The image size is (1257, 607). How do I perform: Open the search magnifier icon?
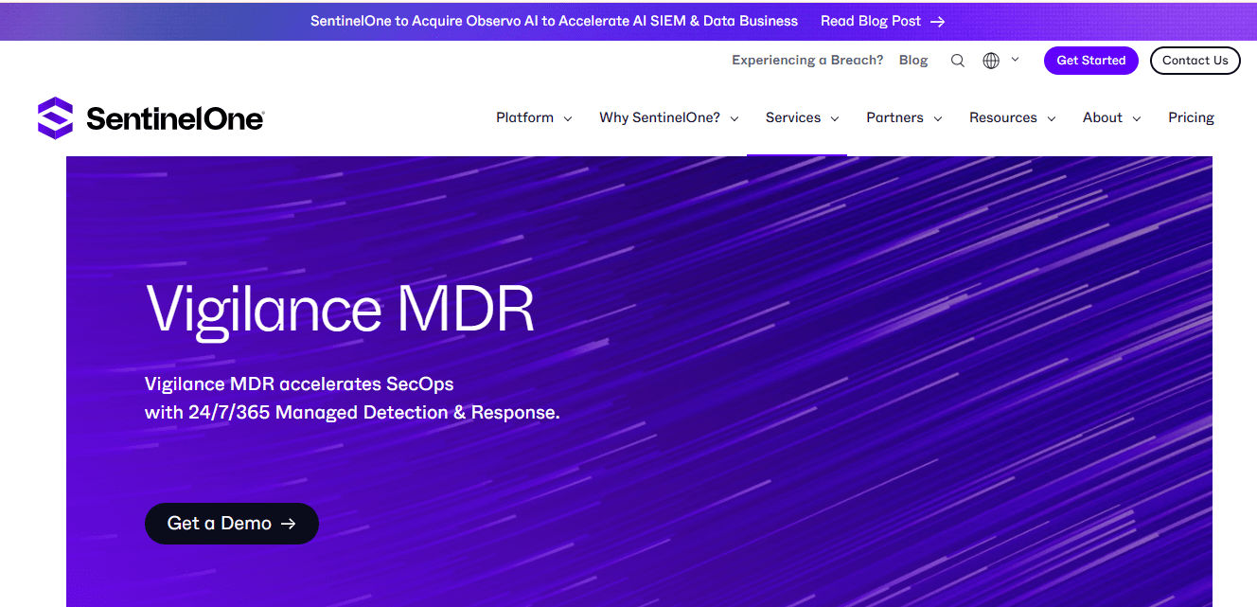(958, 61)
